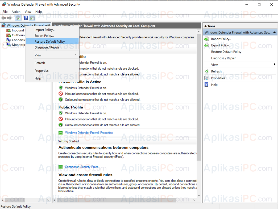Viewport: 278px width, 209px height.
Task: Click Public Profile green shield firewall-on icon
Action: 61,113
